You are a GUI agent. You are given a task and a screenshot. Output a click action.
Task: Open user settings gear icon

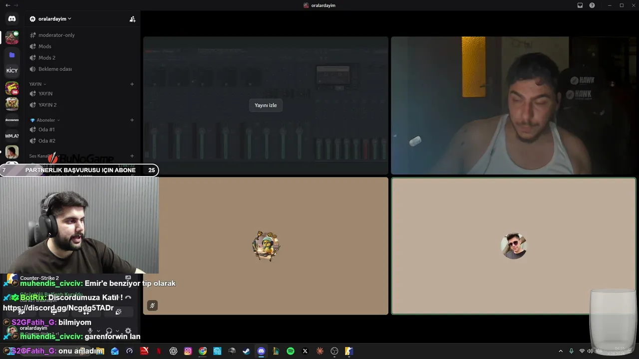[128, 331]
